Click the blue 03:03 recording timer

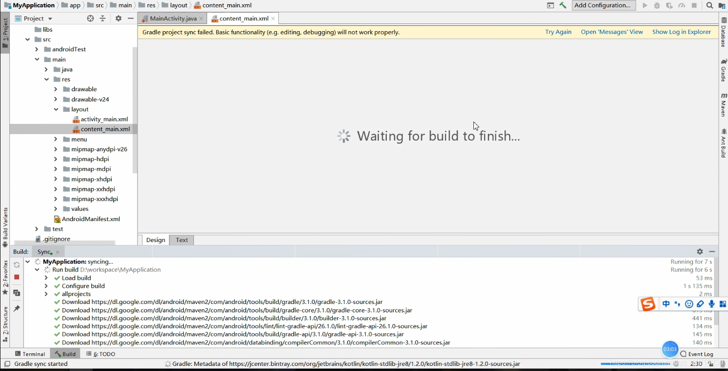[670, 349]
